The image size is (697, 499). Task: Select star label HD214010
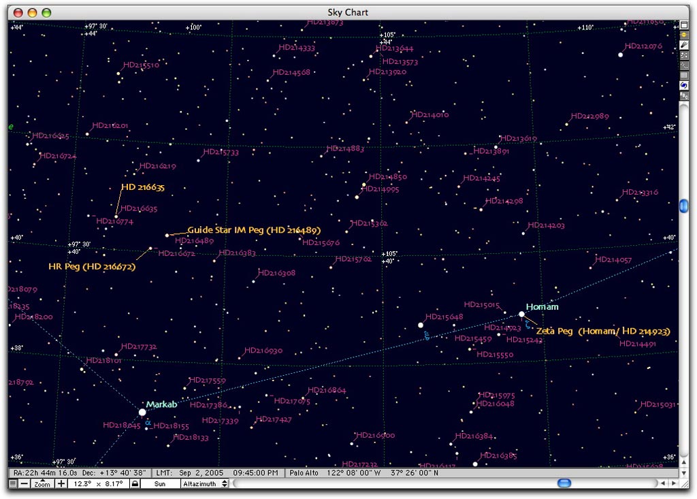430,115
